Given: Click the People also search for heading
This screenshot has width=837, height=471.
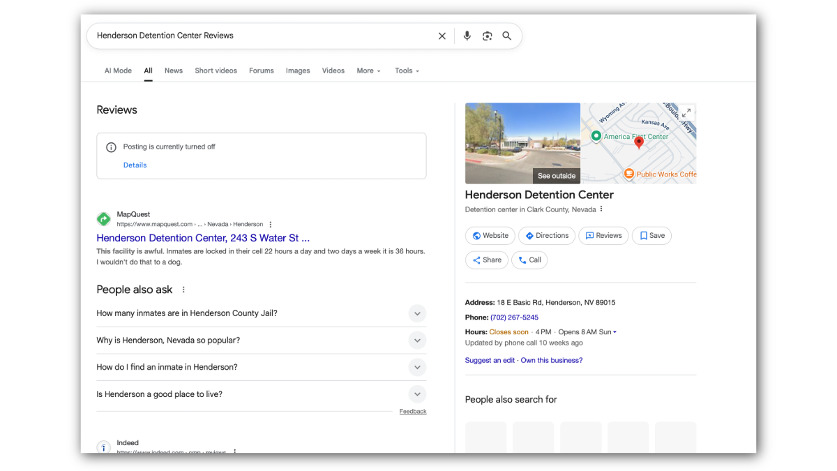Looking at the screenshot, I should (x=511, y=400).
